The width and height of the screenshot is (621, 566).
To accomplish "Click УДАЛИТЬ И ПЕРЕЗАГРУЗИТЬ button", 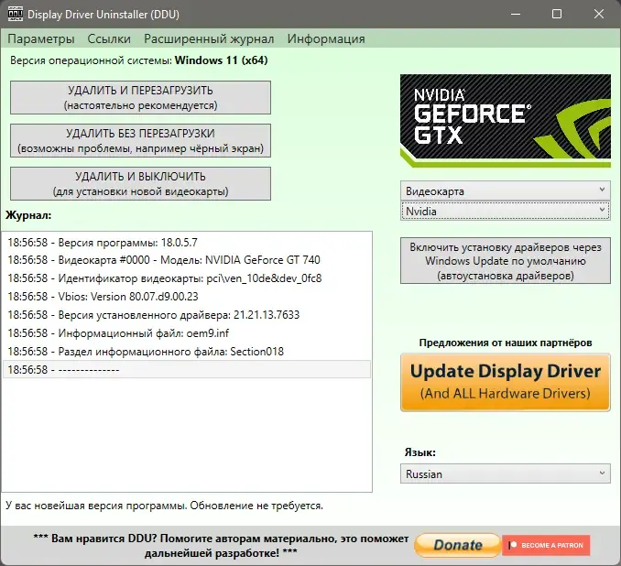I will tap(141, 97).
